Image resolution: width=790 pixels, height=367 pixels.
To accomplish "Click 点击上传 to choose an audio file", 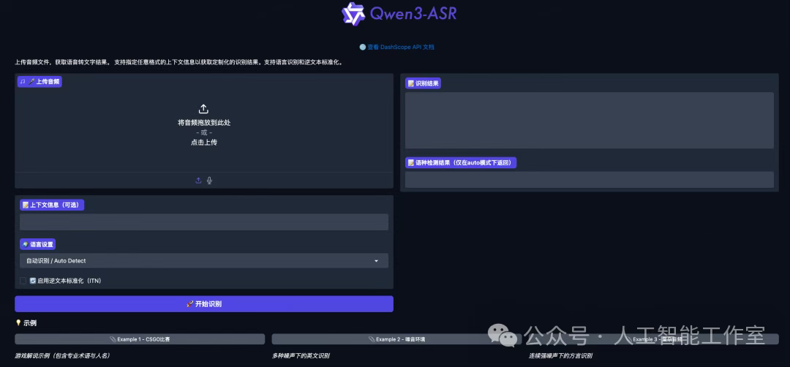I will [204, 143].
